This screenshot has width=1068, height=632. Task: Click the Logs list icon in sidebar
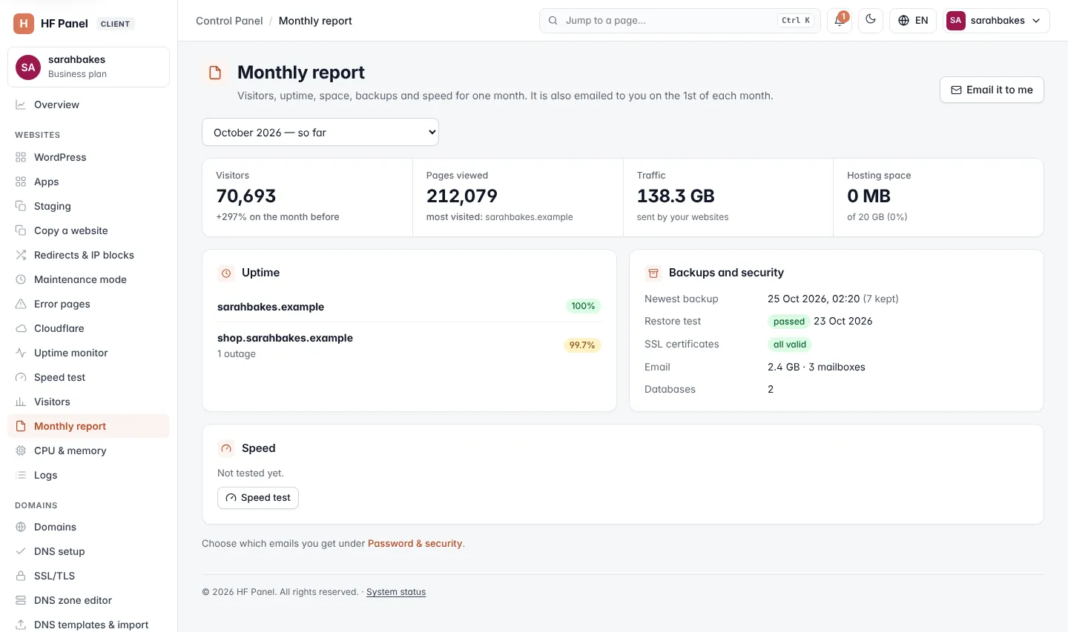pyautogui.click(x=21, y=475)
